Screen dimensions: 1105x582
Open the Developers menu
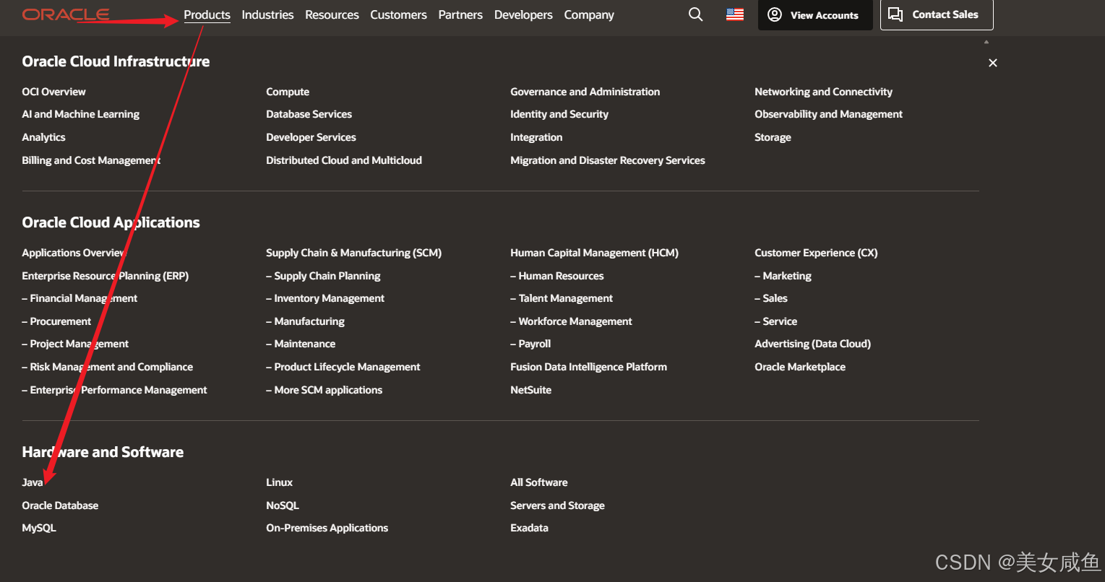[x=523, y=14]
